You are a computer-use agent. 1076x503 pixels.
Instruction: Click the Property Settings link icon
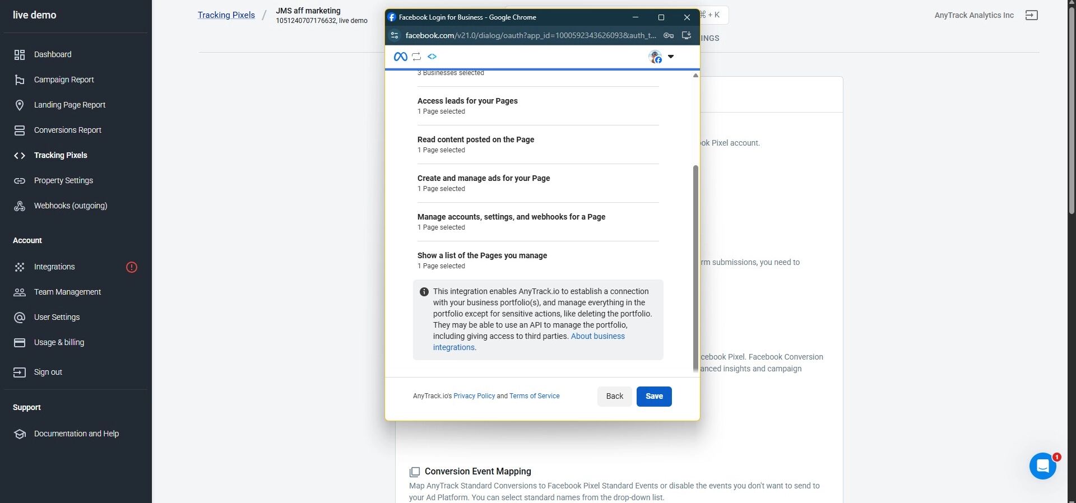click(x=20, y=181)
